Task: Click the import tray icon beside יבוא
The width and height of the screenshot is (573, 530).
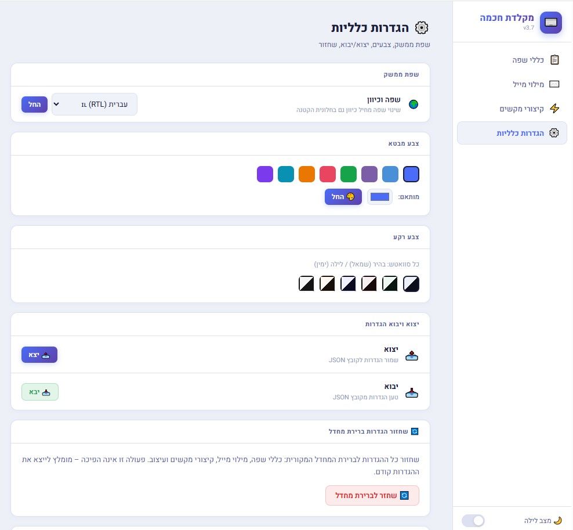Action: pos(411,392)
